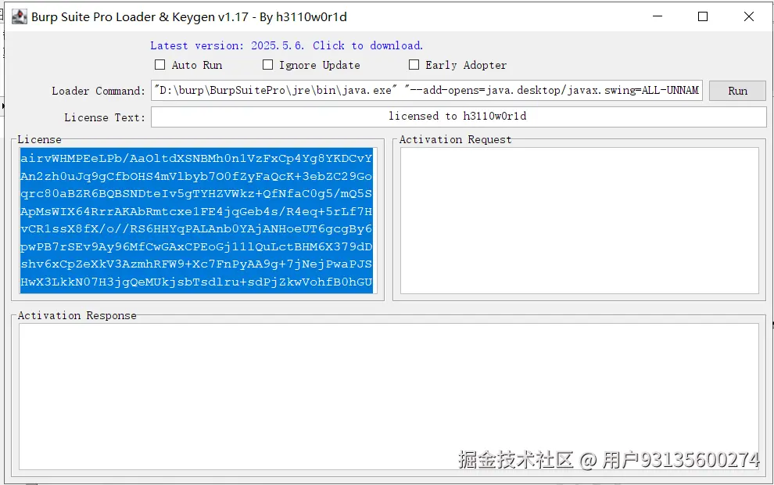Tick the Ignore Update checkbox
This screenshot has width=774, height=485.
pyautogui.click(x=267, y=65)
